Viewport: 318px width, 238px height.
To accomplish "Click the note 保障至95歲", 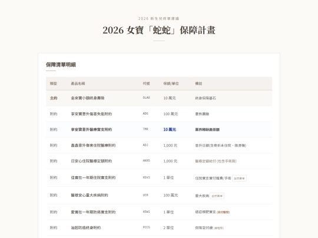I will 204,228.
